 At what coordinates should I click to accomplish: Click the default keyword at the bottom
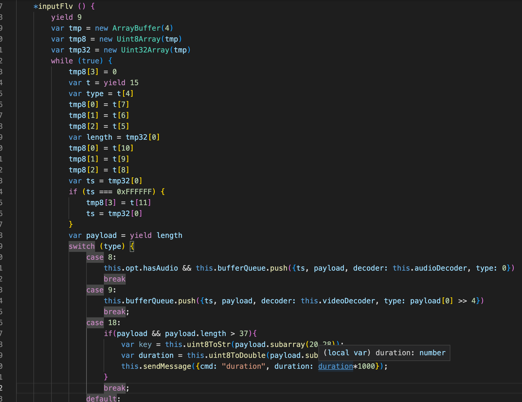coord(101,398)
